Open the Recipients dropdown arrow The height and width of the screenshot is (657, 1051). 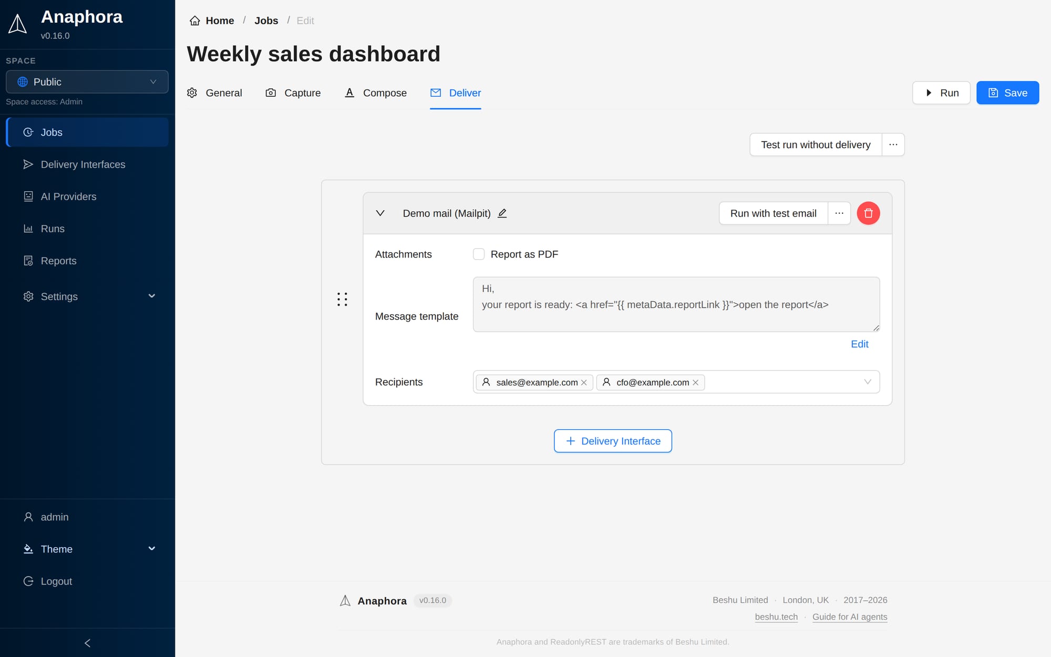[x=868, y=382]
